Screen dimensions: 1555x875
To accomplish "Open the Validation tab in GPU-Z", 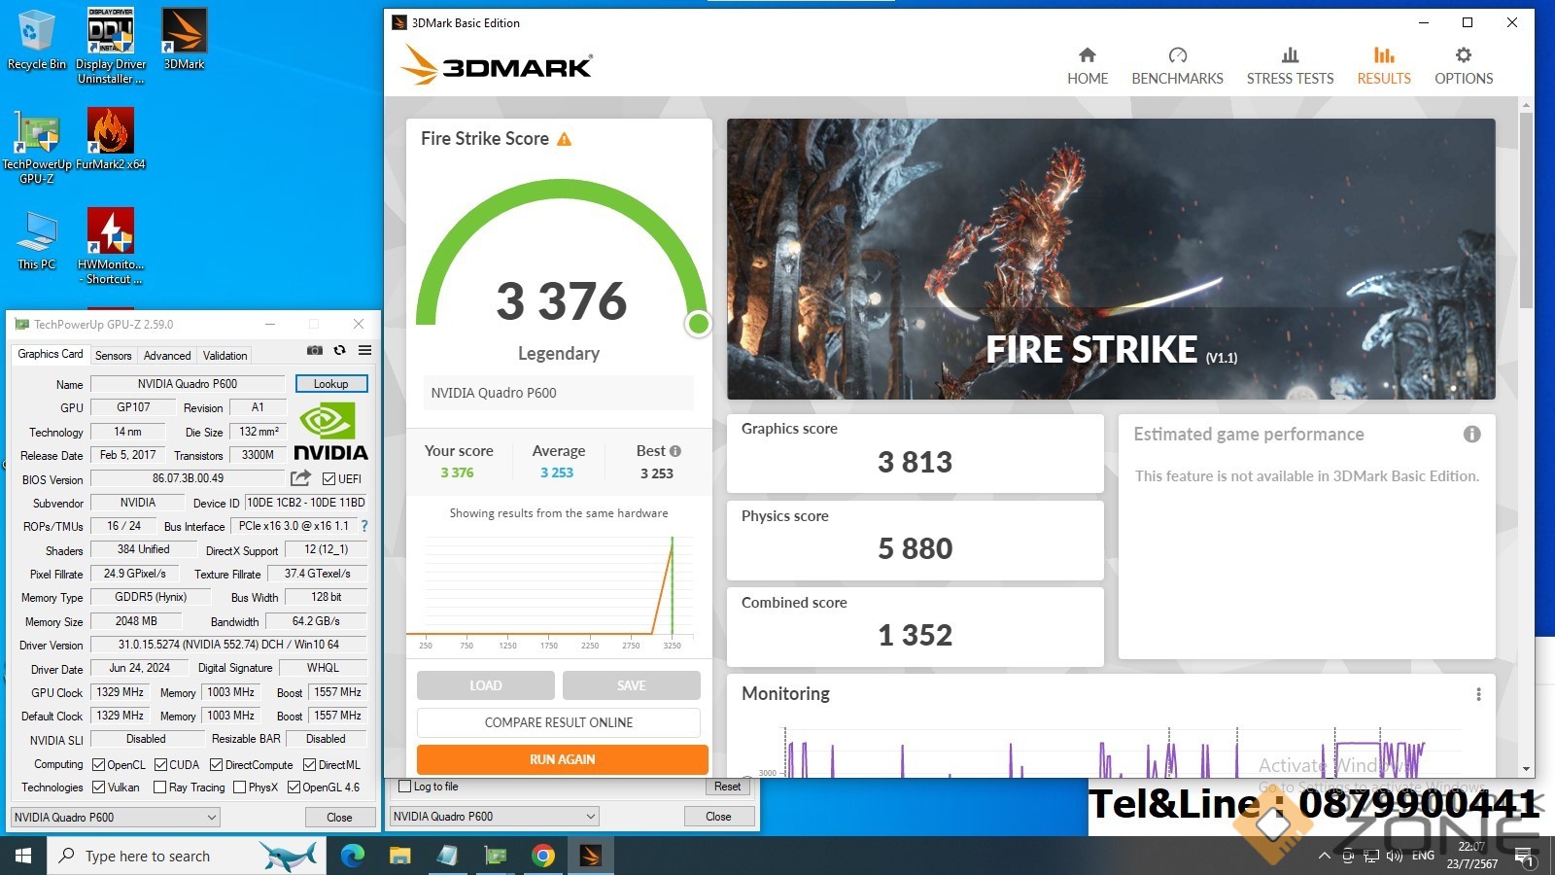I will [225, 356].
